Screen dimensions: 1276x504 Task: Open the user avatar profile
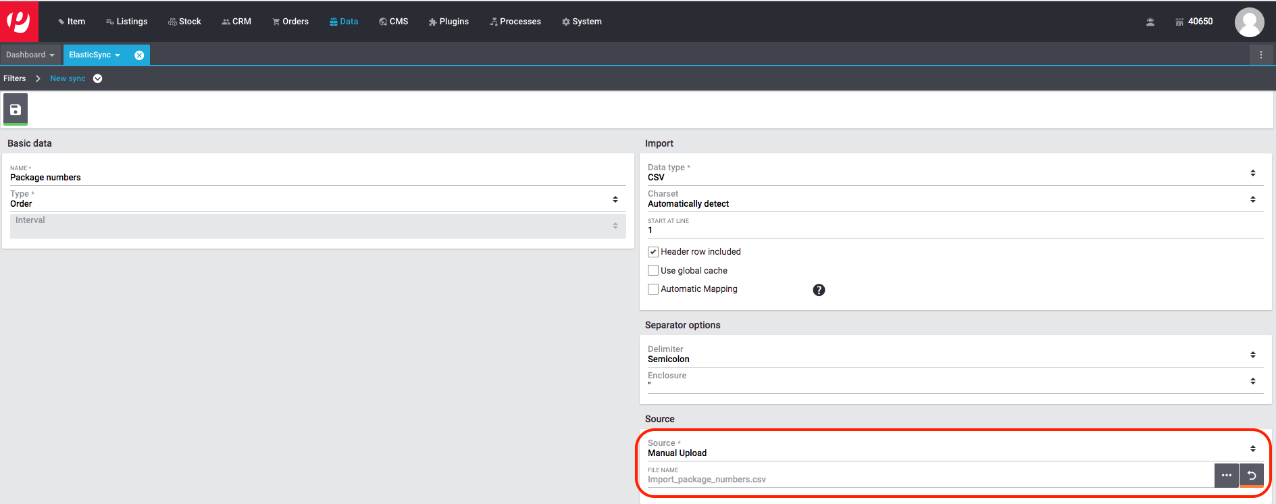1249,22
